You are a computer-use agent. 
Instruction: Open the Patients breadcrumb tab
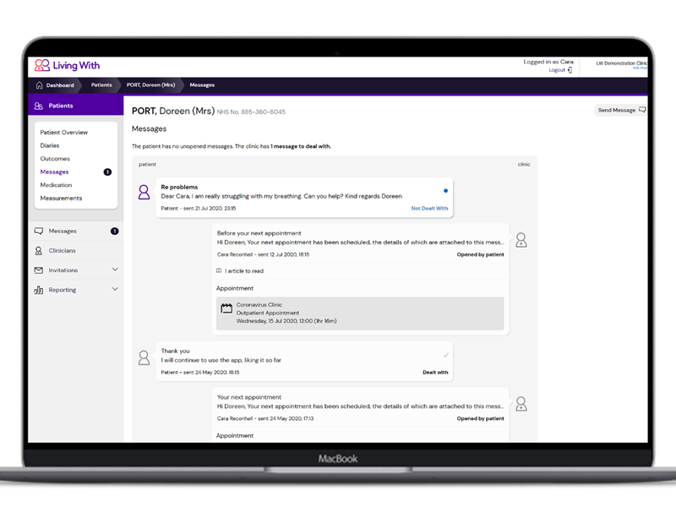[101, 85]
